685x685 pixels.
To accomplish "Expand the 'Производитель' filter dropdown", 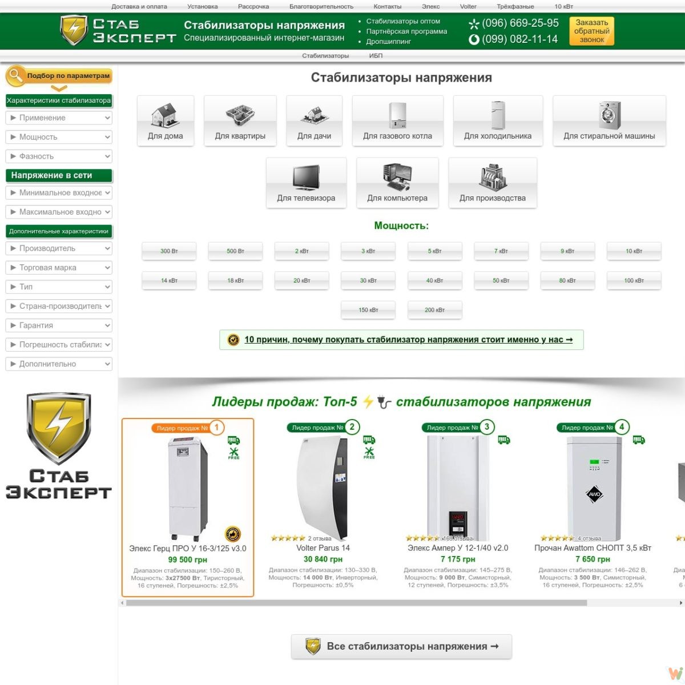I will (x=59, y=248).
